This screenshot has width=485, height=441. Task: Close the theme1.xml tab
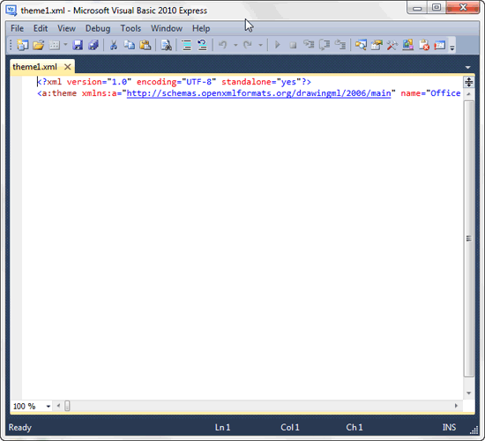67,67
